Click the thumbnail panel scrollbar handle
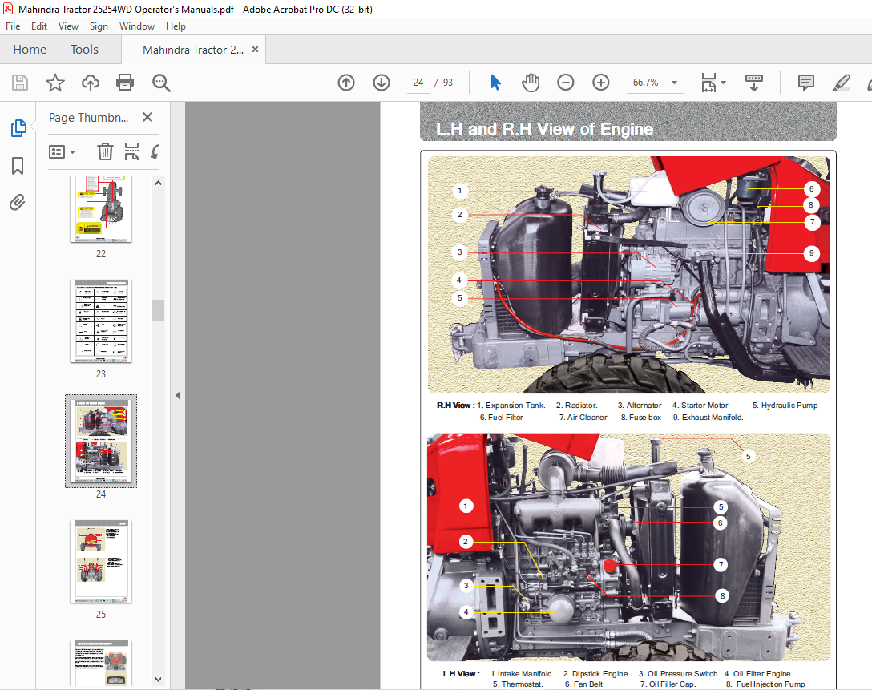The height and width of the screenshot is (690, 872). [x=158, y=310]
